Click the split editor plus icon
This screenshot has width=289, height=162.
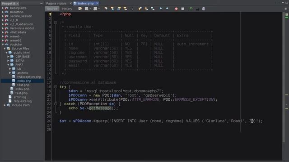click(286, 9)
